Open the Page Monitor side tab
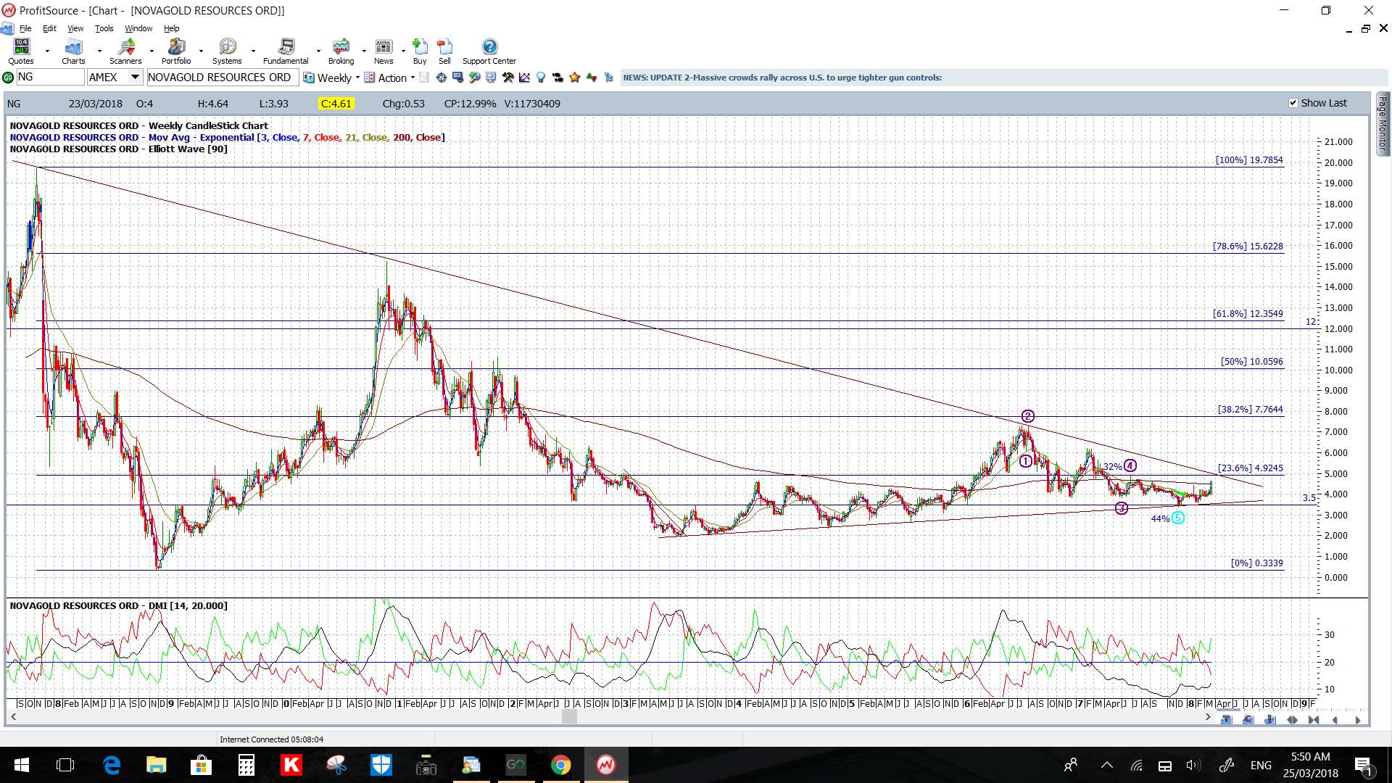 [1383, 123]
